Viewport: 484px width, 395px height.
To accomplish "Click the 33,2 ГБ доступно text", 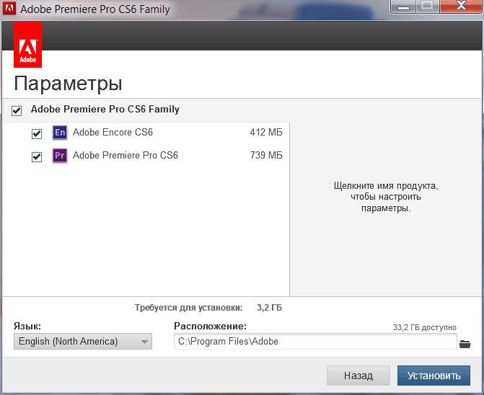I will tap(424, 327).
